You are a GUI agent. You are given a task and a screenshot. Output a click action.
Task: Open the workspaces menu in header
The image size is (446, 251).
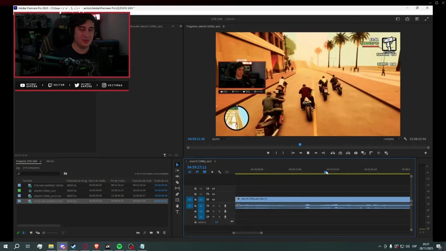pyautogui.click(x=398, y=19)
